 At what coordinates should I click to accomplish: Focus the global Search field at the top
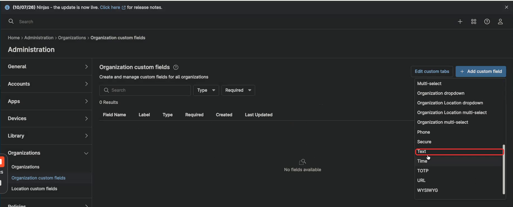[231, 21]
